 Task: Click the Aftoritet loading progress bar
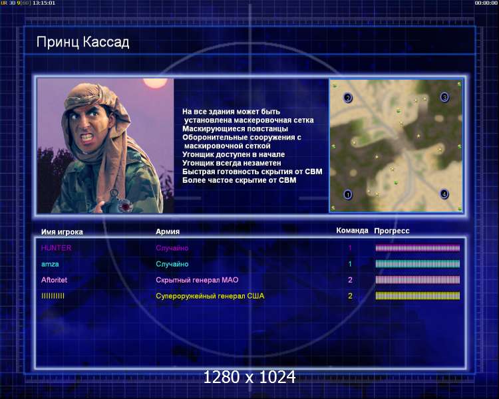[418, 280]
